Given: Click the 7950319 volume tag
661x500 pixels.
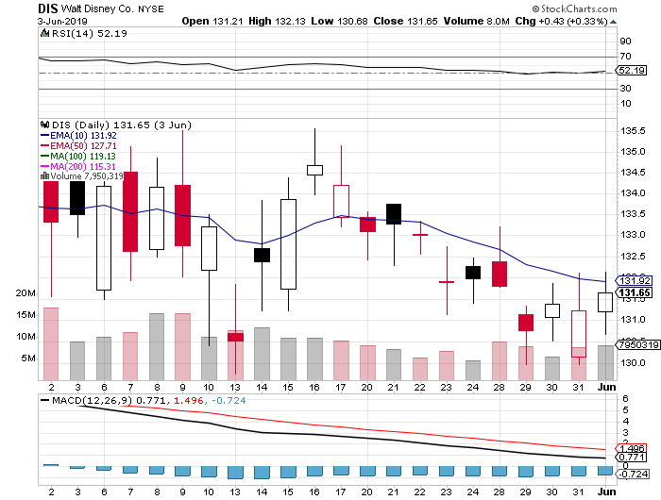Looking at the screenshot, I should pyautogui.click(x=638, y=344).
